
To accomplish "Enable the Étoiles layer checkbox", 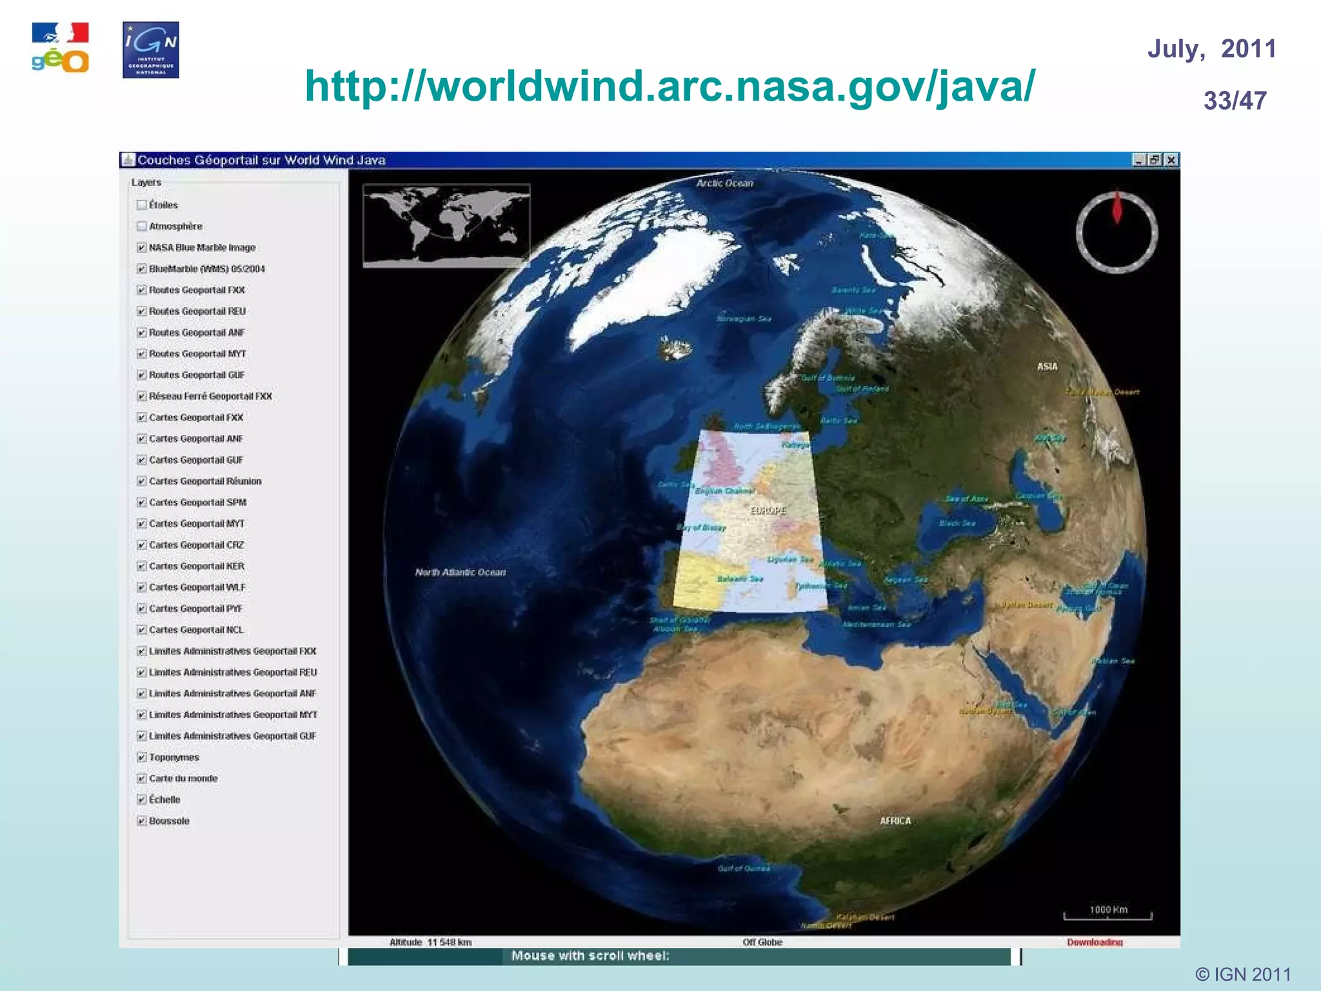I will (x=141, y=205).
